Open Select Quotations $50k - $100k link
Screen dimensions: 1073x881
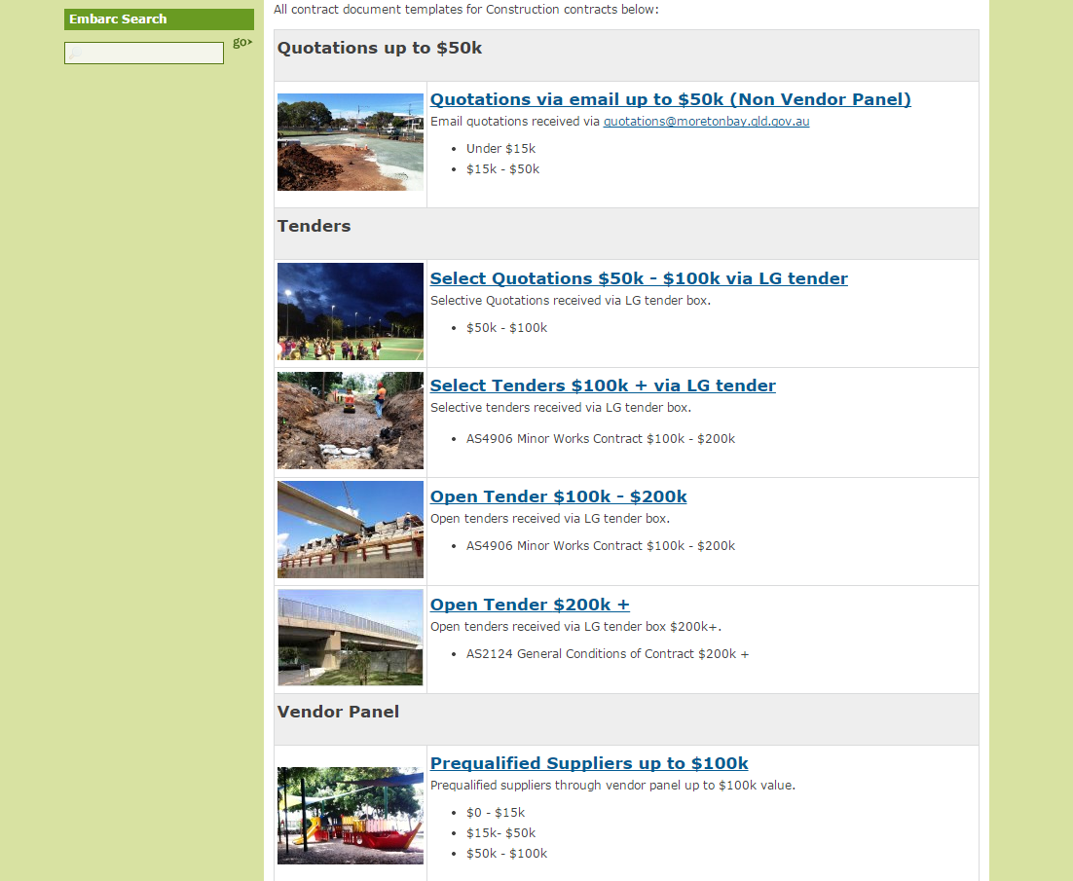point(639,278)
